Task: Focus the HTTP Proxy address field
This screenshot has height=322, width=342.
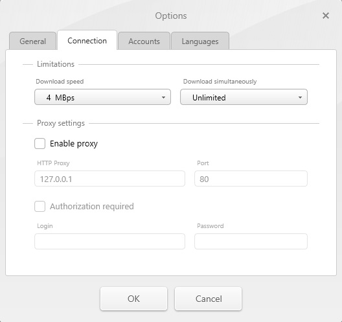Action: [109, 179]
